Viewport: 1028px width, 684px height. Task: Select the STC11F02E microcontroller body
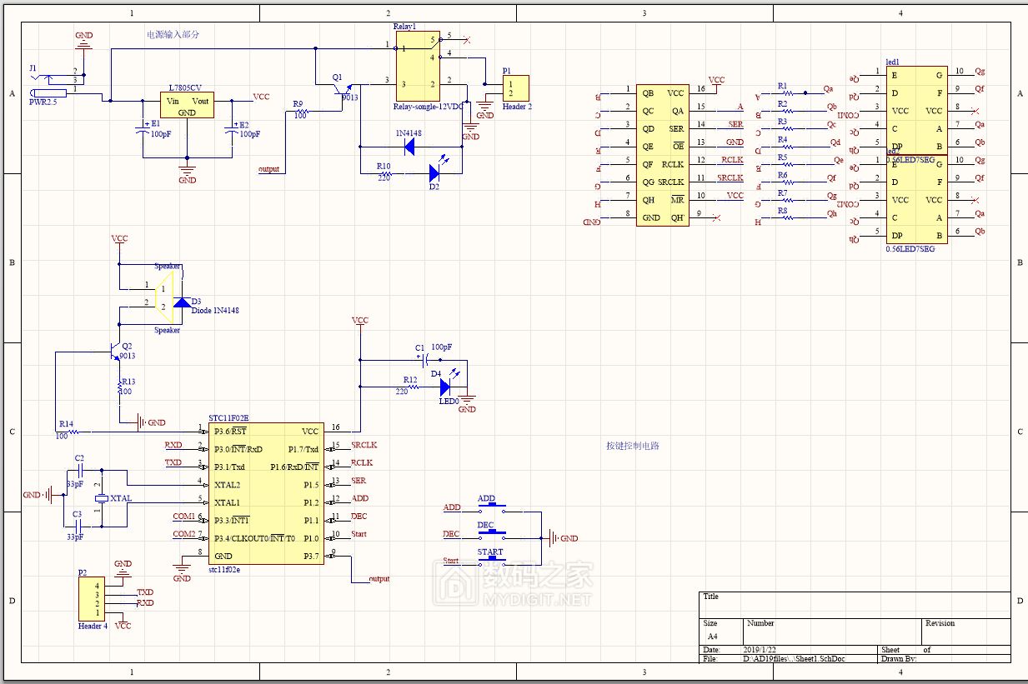click(266, 493)
